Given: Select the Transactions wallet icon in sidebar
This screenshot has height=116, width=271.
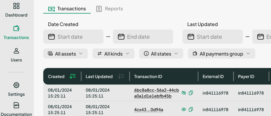Looking at the screenshot, I should coord(16,28).
